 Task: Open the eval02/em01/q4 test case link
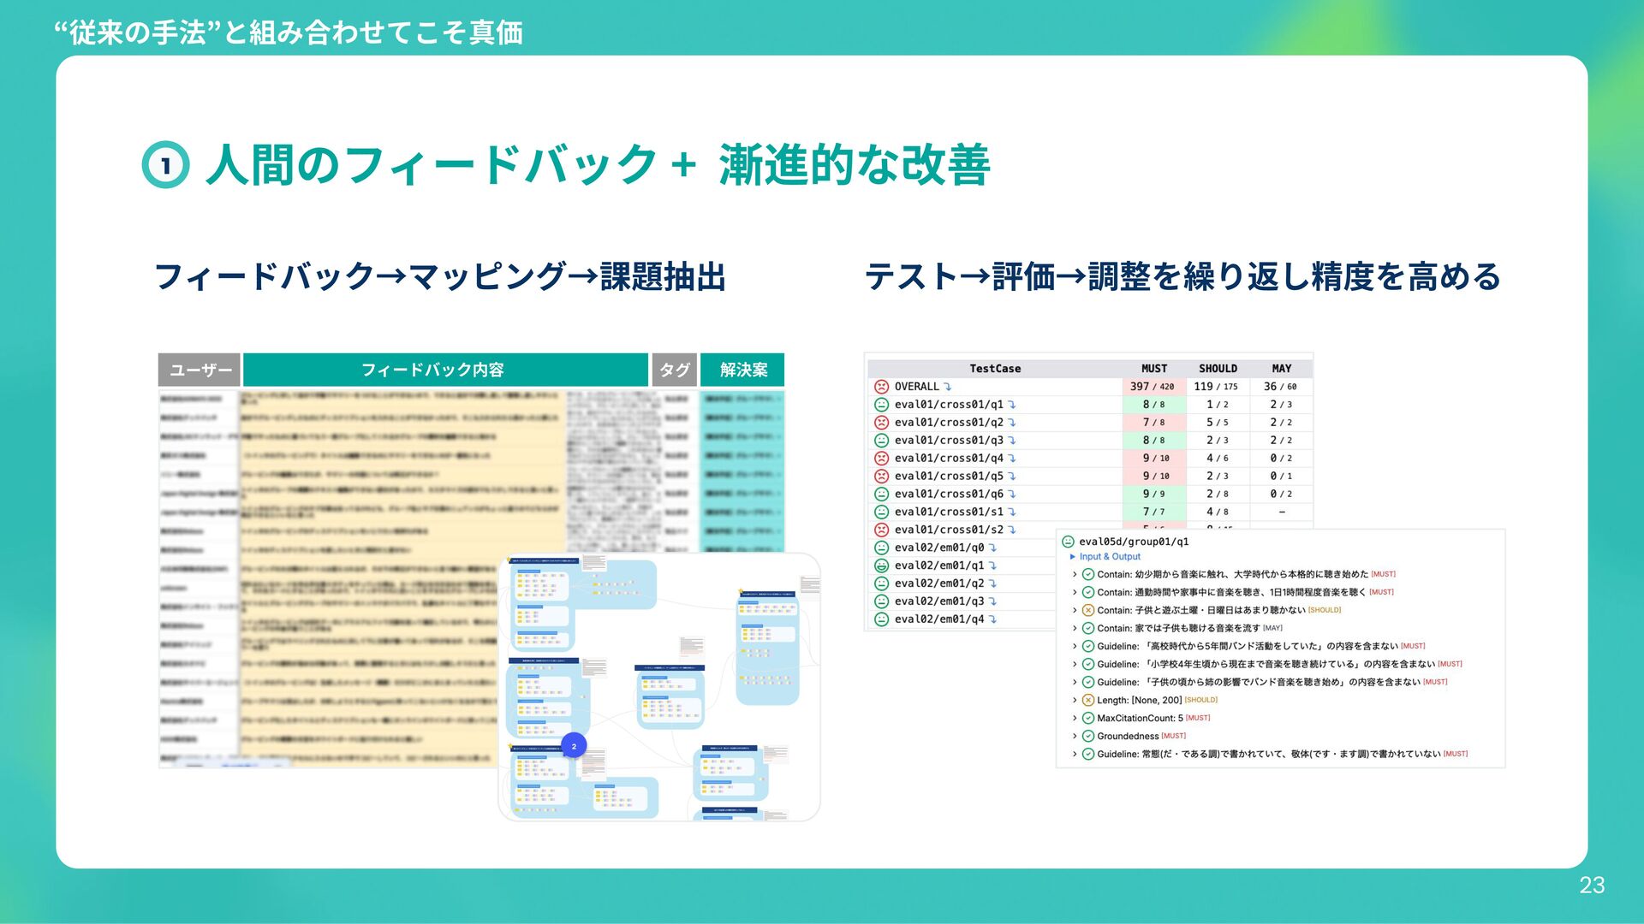pyautogui.click(x=939, y=619)
